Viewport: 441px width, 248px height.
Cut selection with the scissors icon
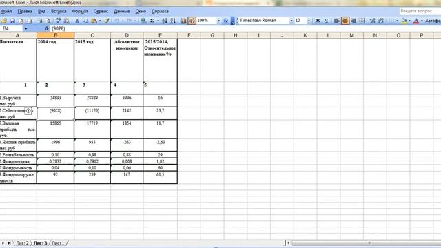pyautogui.click(x=77, y=21)
